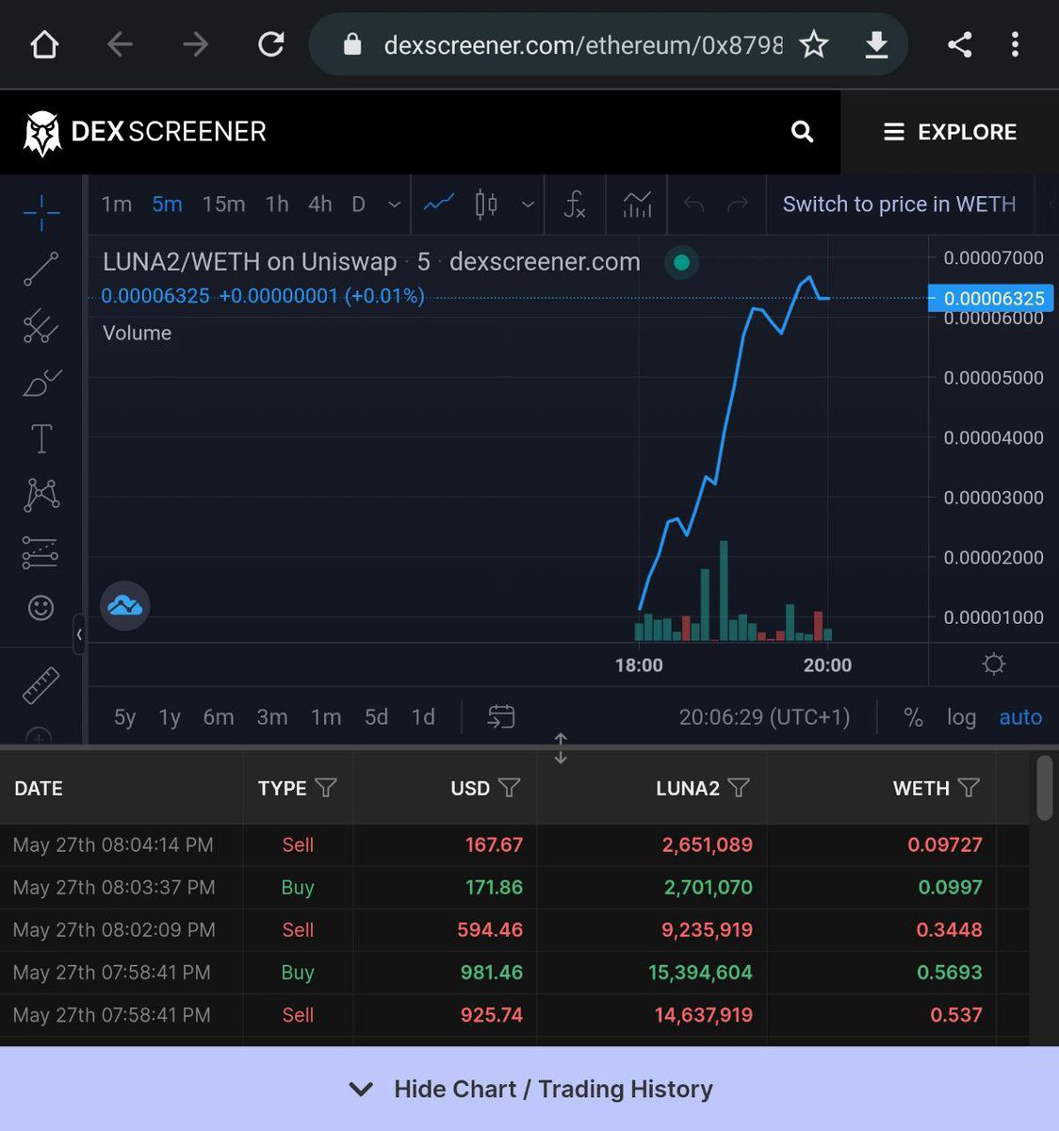Open the financial metrics chart icon

click(x=637, y=204)
